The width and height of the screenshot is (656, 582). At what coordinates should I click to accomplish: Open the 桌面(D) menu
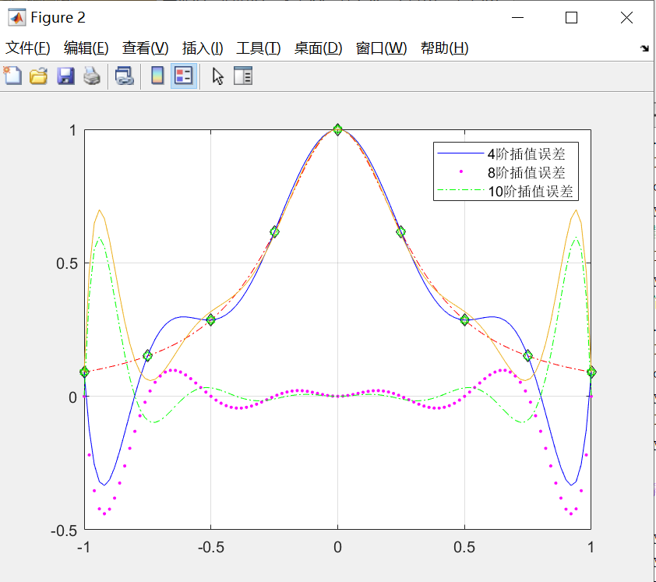[318, 48]
